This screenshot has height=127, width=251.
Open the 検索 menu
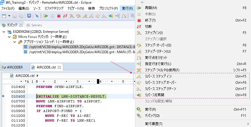click(x=92, y=8)
